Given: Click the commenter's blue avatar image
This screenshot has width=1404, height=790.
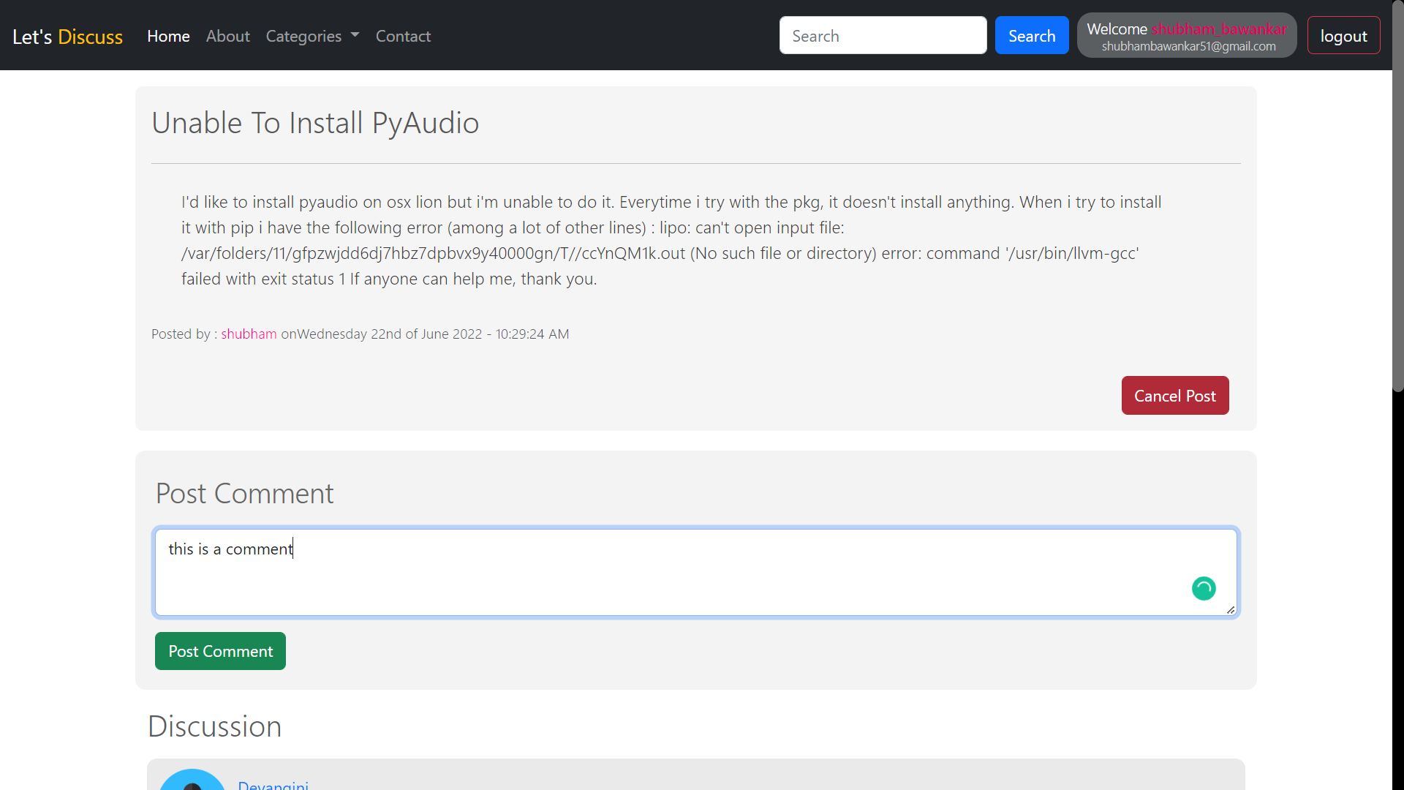Looking at the screenshot, I should pos(192,781).
